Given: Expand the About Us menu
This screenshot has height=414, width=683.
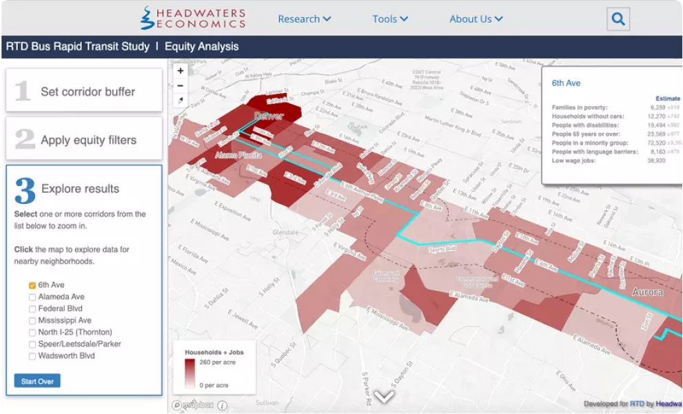Looking at the screenshot, I should 476,19.
